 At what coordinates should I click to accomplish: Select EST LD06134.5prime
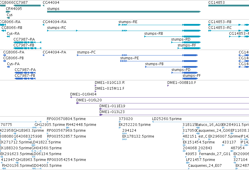point(34,157)
